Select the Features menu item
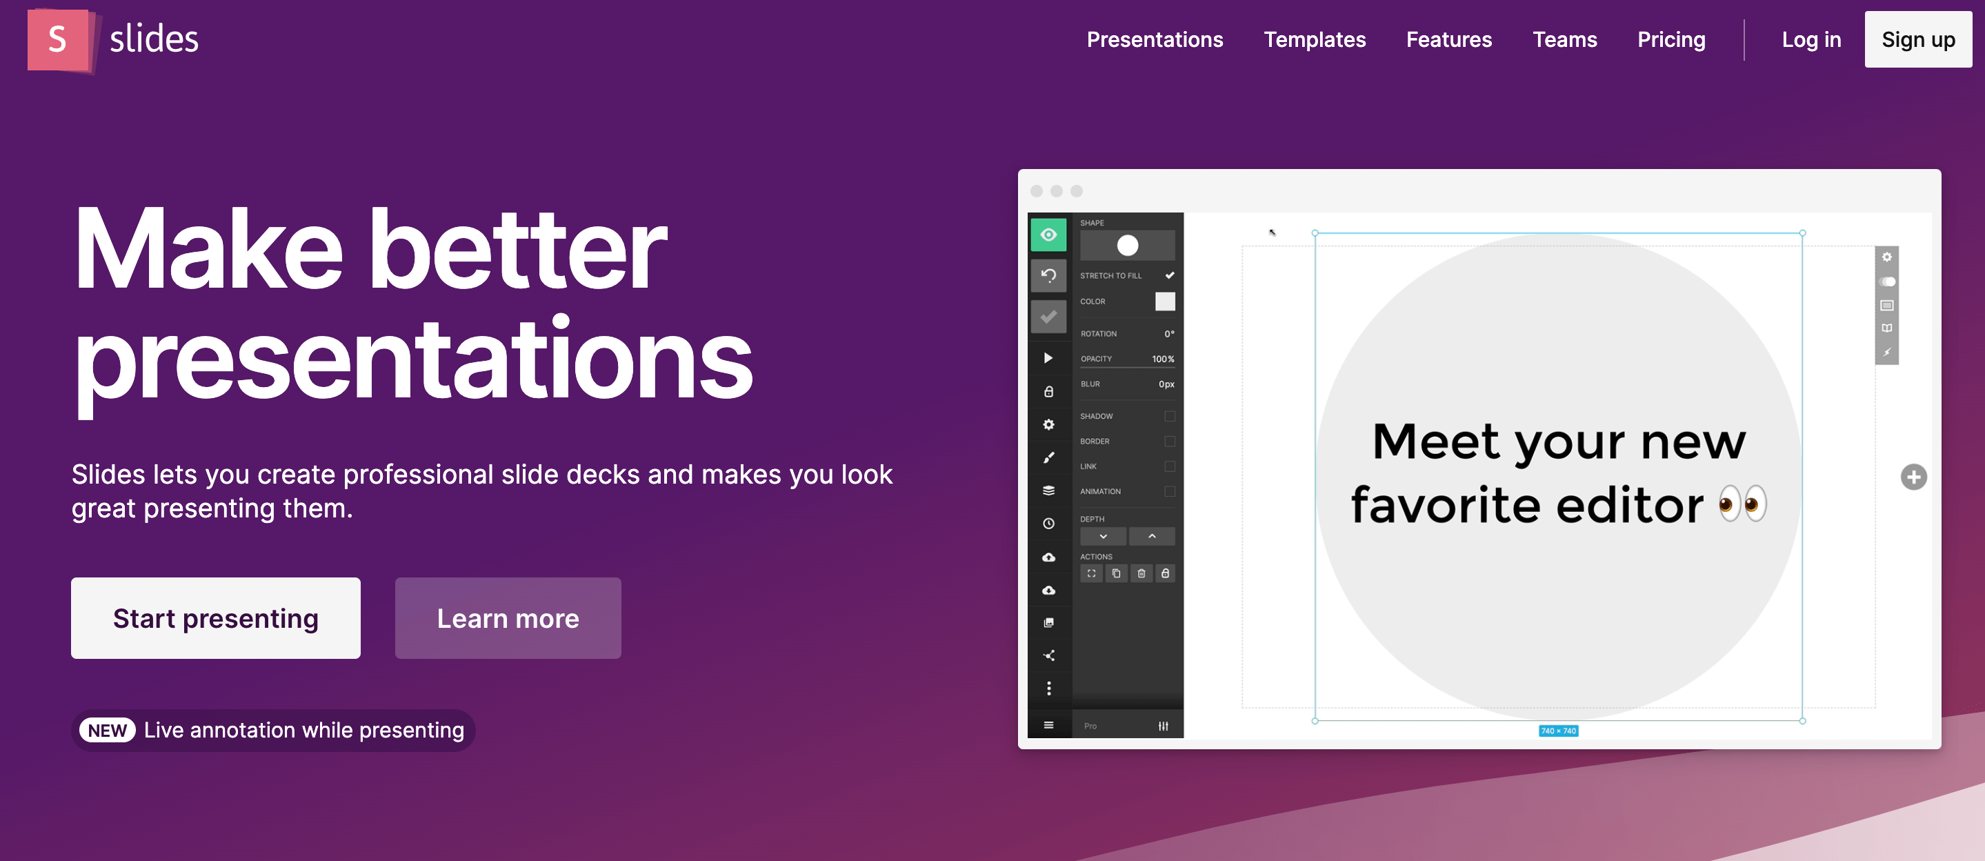 (x=1448, y=38)
